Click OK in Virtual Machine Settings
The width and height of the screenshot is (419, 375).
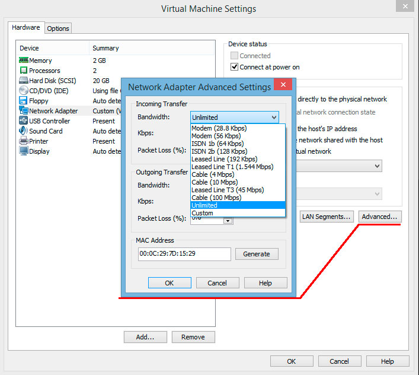[292, 361]
